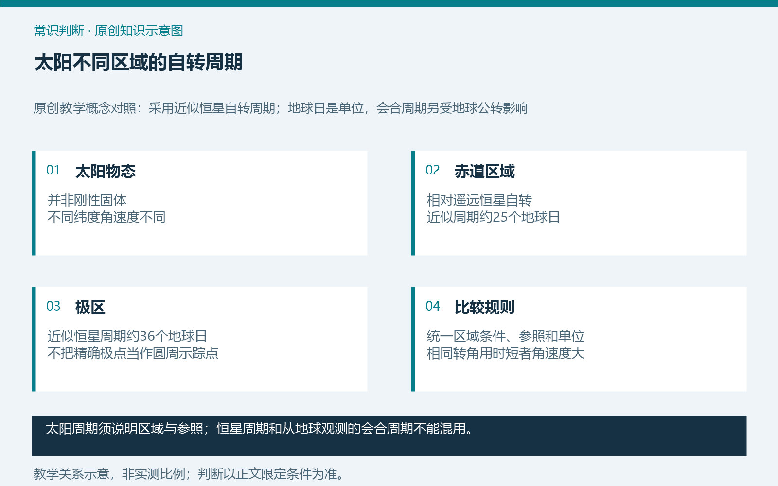Click the number 01 on the first card
The image size is (778, 486).
click(53, 170)
